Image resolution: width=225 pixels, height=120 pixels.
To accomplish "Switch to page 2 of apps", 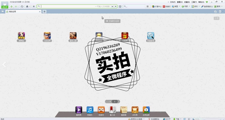I will 115,101.
